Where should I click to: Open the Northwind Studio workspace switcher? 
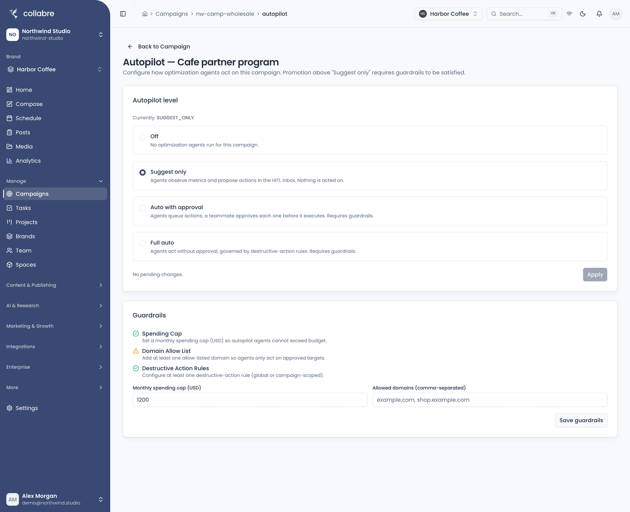tap(55, 35)
